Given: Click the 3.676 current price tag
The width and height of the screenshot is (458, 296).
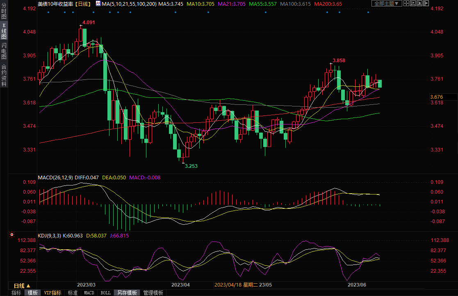Looking at the screenshot, I should click(x=437, y=97).
